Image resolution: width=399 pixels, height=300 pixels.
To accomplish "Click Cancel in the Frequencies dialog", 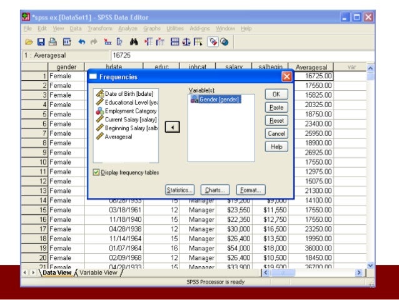I will pyautogui.click(x=276, y=133).
